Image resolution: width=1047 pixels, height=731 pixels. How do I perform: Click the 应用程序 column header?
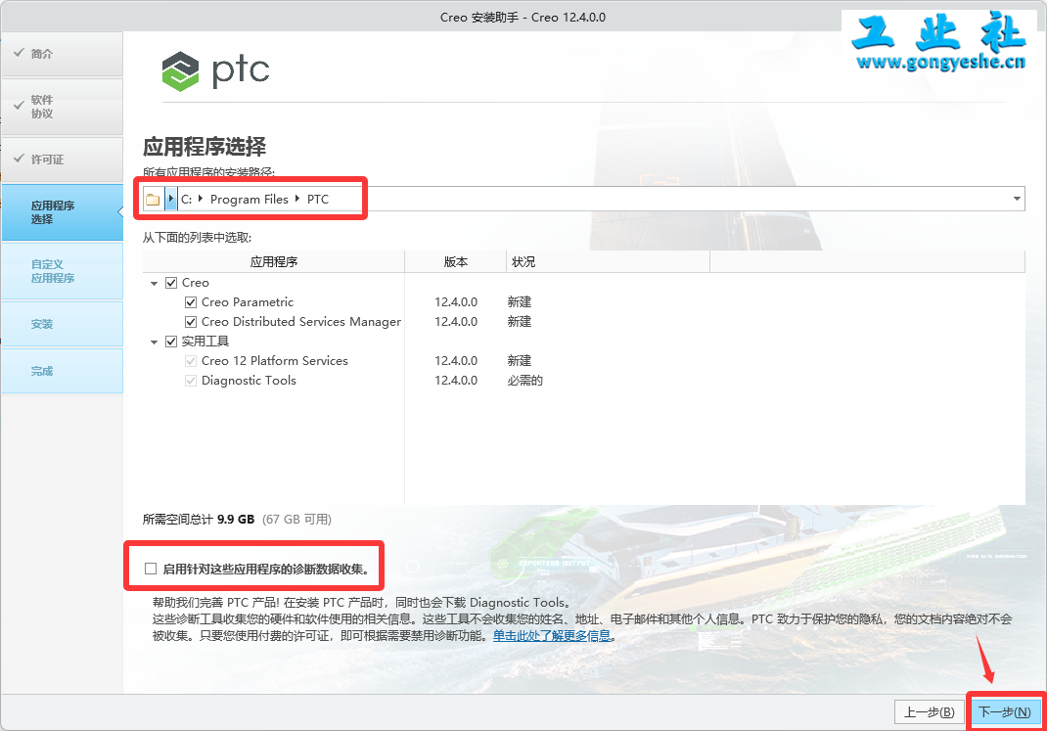[x=274, y=261]
